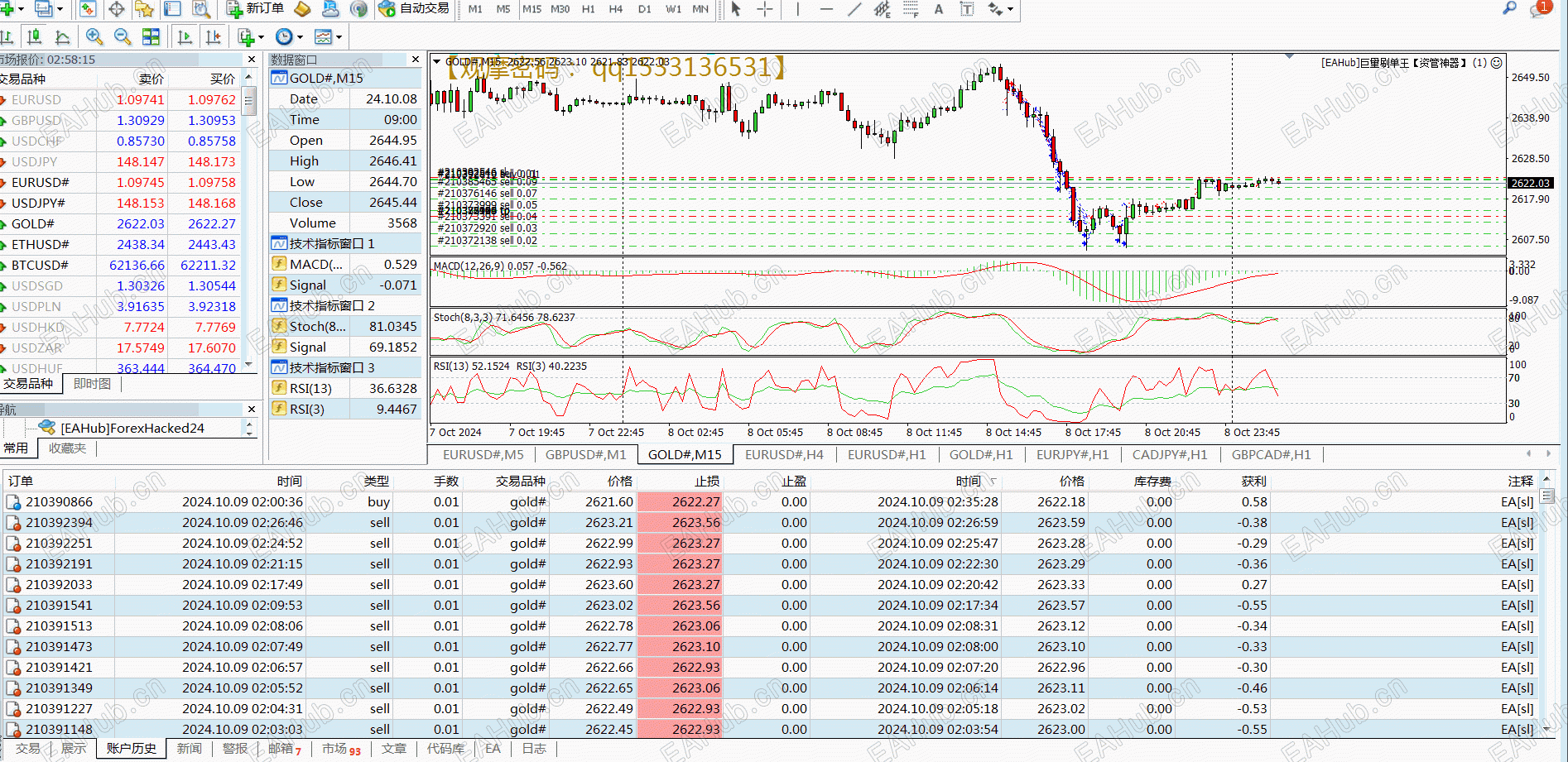Select the Fibonacci retracement tool

911,9
